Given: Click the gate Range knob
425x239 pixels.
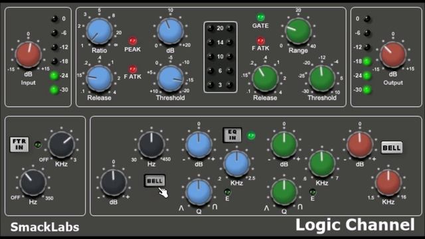Looking at the screenshot, I should [x=298, y=31].
